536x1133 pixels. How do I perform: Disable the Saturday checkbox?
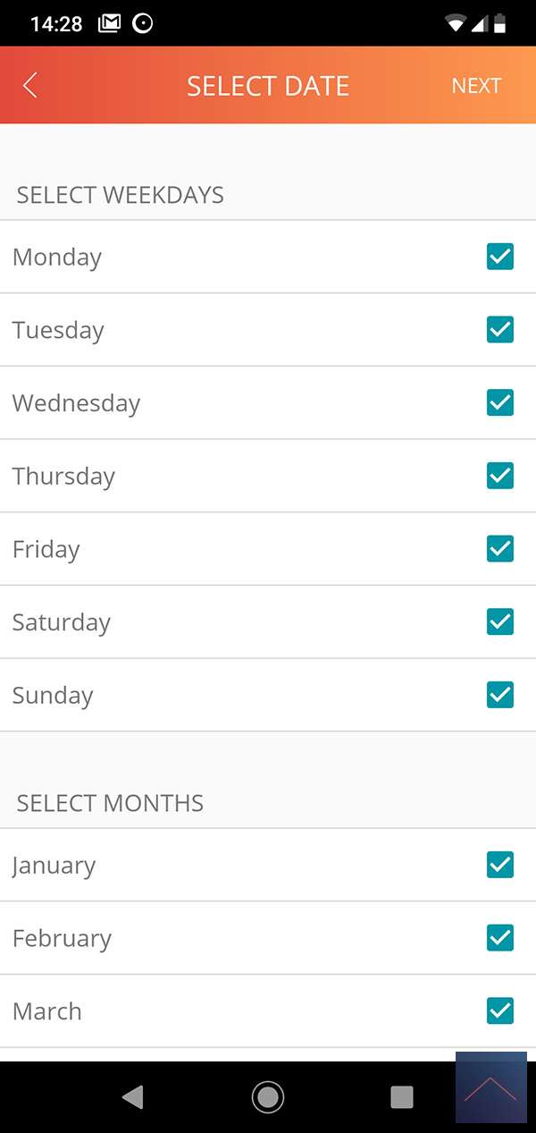(500, 621)
